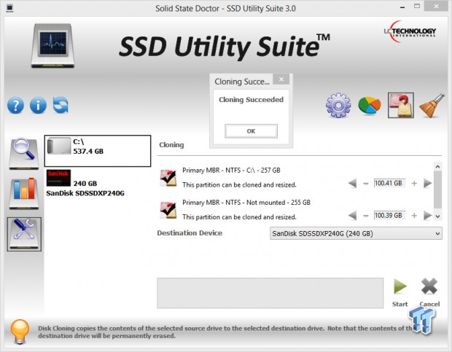Image resolution: width=452 pixels, height=352 pixels.
Task: Maximize the Solid State Doctor window
Action: coord(417,7)
